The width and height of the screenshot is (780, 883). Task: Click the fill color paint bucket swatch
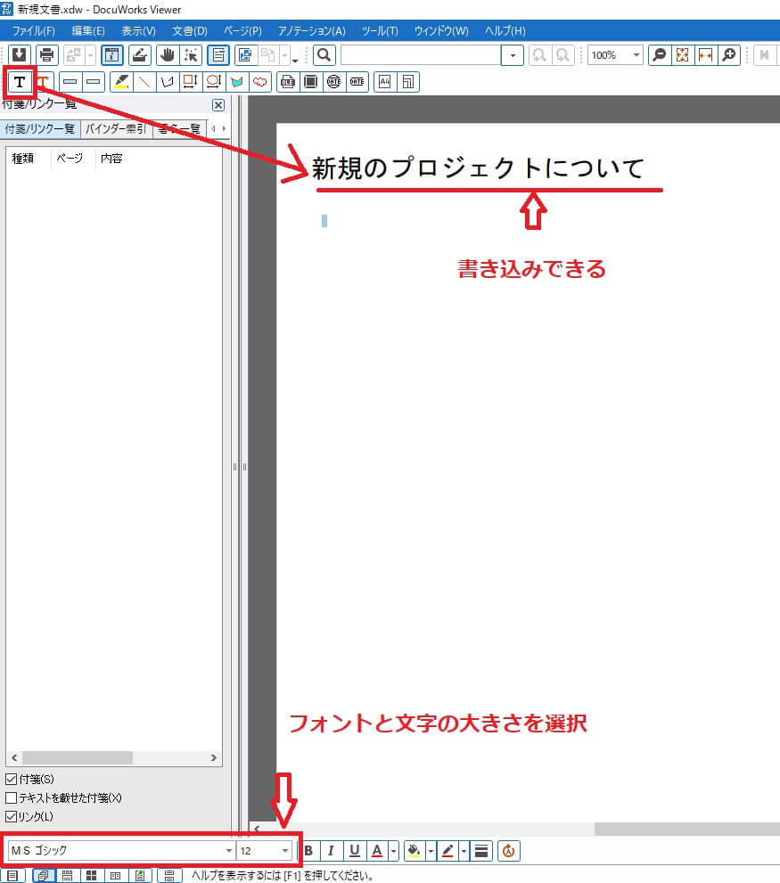413,851
